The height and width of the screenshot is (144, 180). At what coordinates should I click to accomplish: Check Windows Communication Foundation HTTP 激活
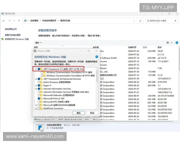[42, 73]
